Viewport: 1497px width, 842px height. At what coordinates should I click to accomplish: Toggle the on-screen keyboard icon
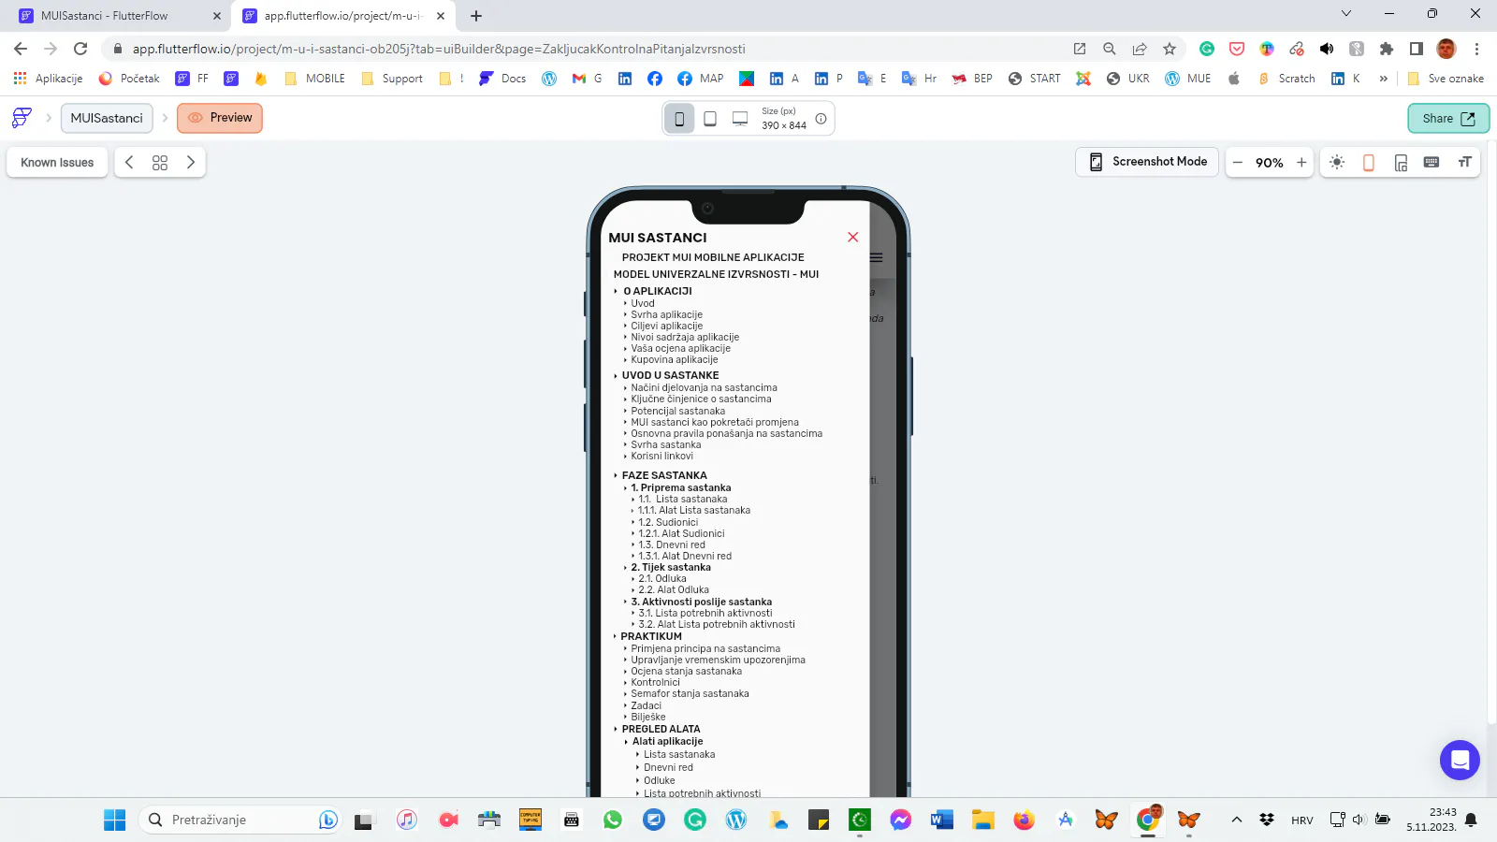point(1432,163)
